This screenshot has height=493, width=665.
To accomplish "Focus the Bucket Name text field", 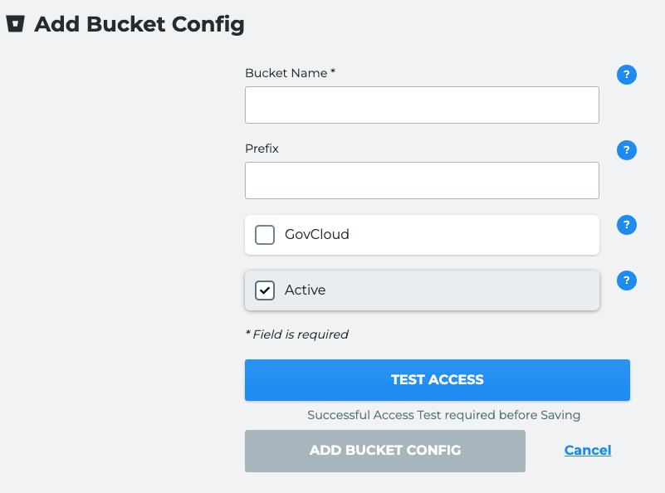I will click(x=422, y=105).
